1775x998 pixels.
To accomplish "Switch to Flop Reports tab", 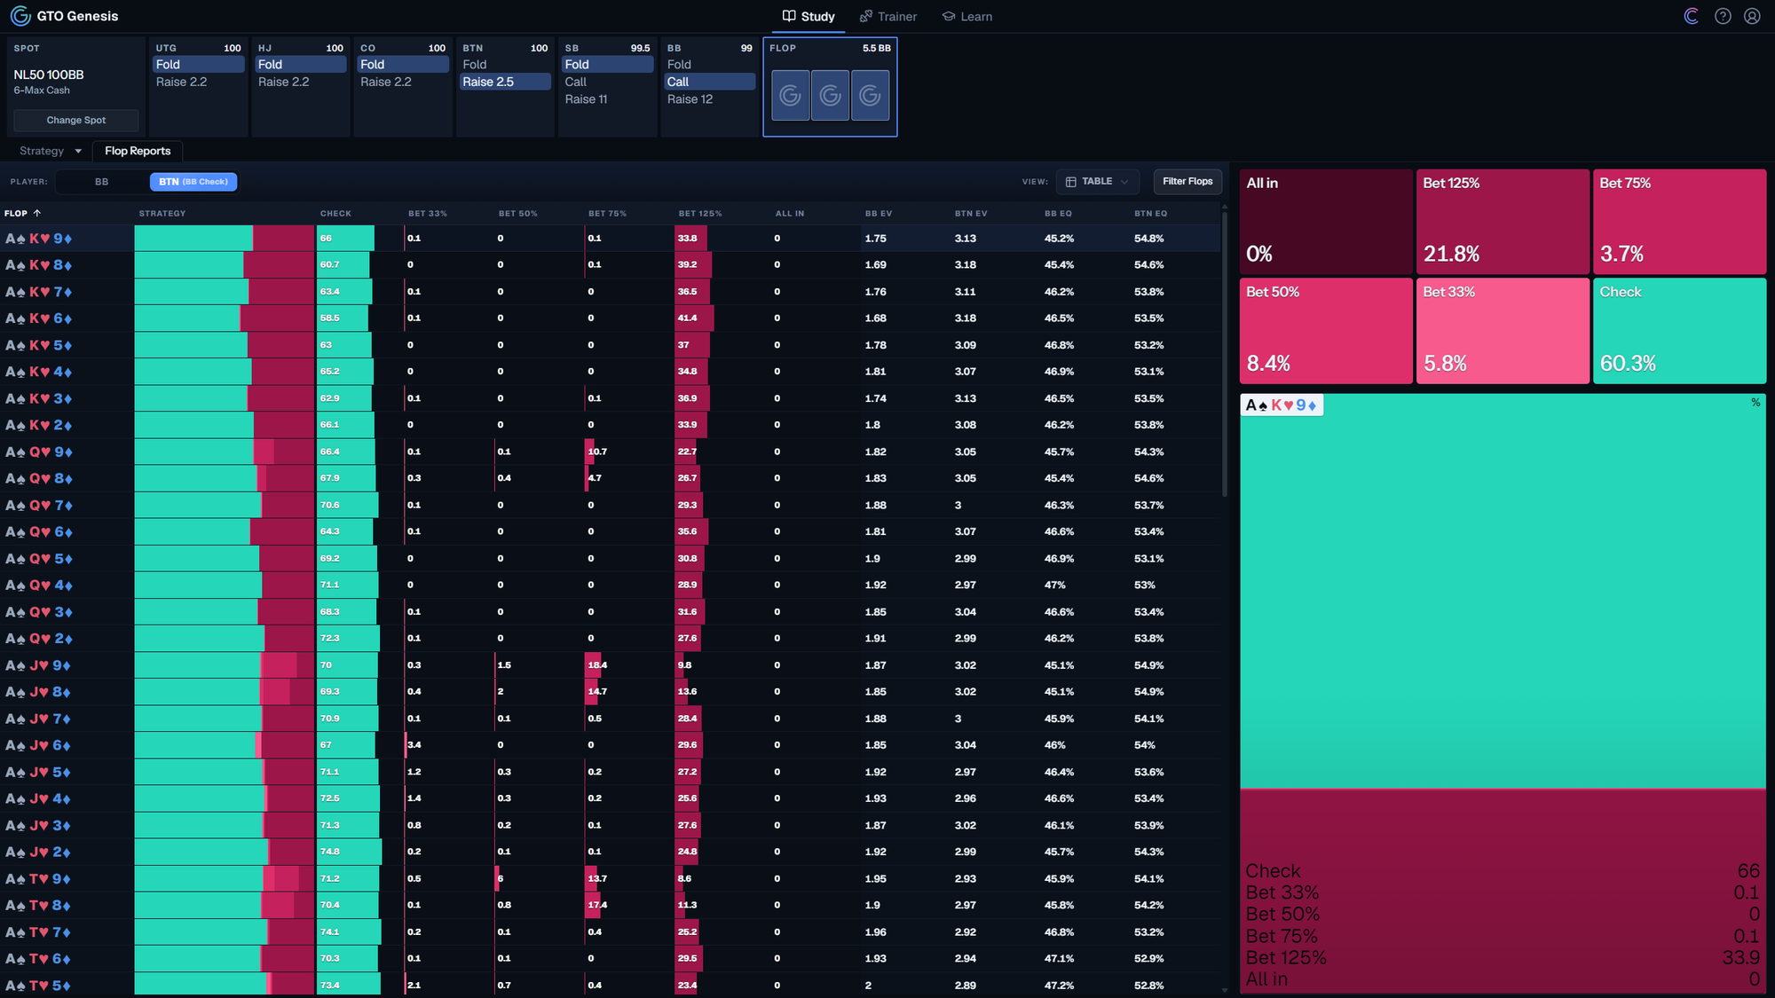I will point(138,151).
